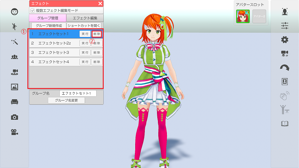Screen dimensions: 299x168
Task: Open the group of people icon
Action: click(15, 57)
